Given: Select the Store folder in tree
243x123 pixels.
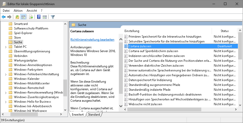Looking at the screenshot, I should pyautogui.click(x=17, y=38).
